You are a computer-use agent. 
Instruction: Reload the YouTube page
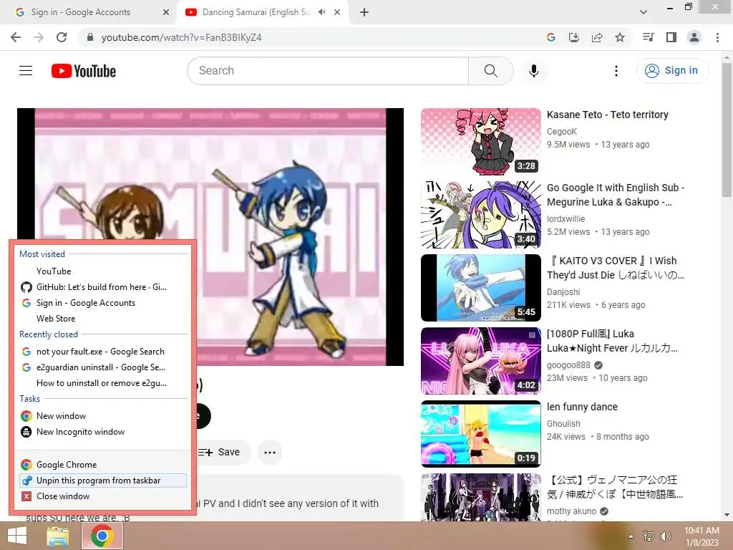point(62,37)
